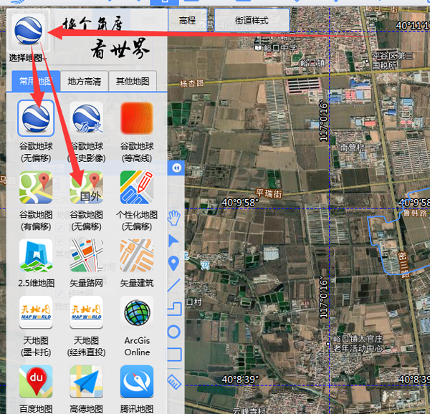Choose 天地图 (墨卡托) icon
Viewport: 430px width, 414px height.
[36, 312]
